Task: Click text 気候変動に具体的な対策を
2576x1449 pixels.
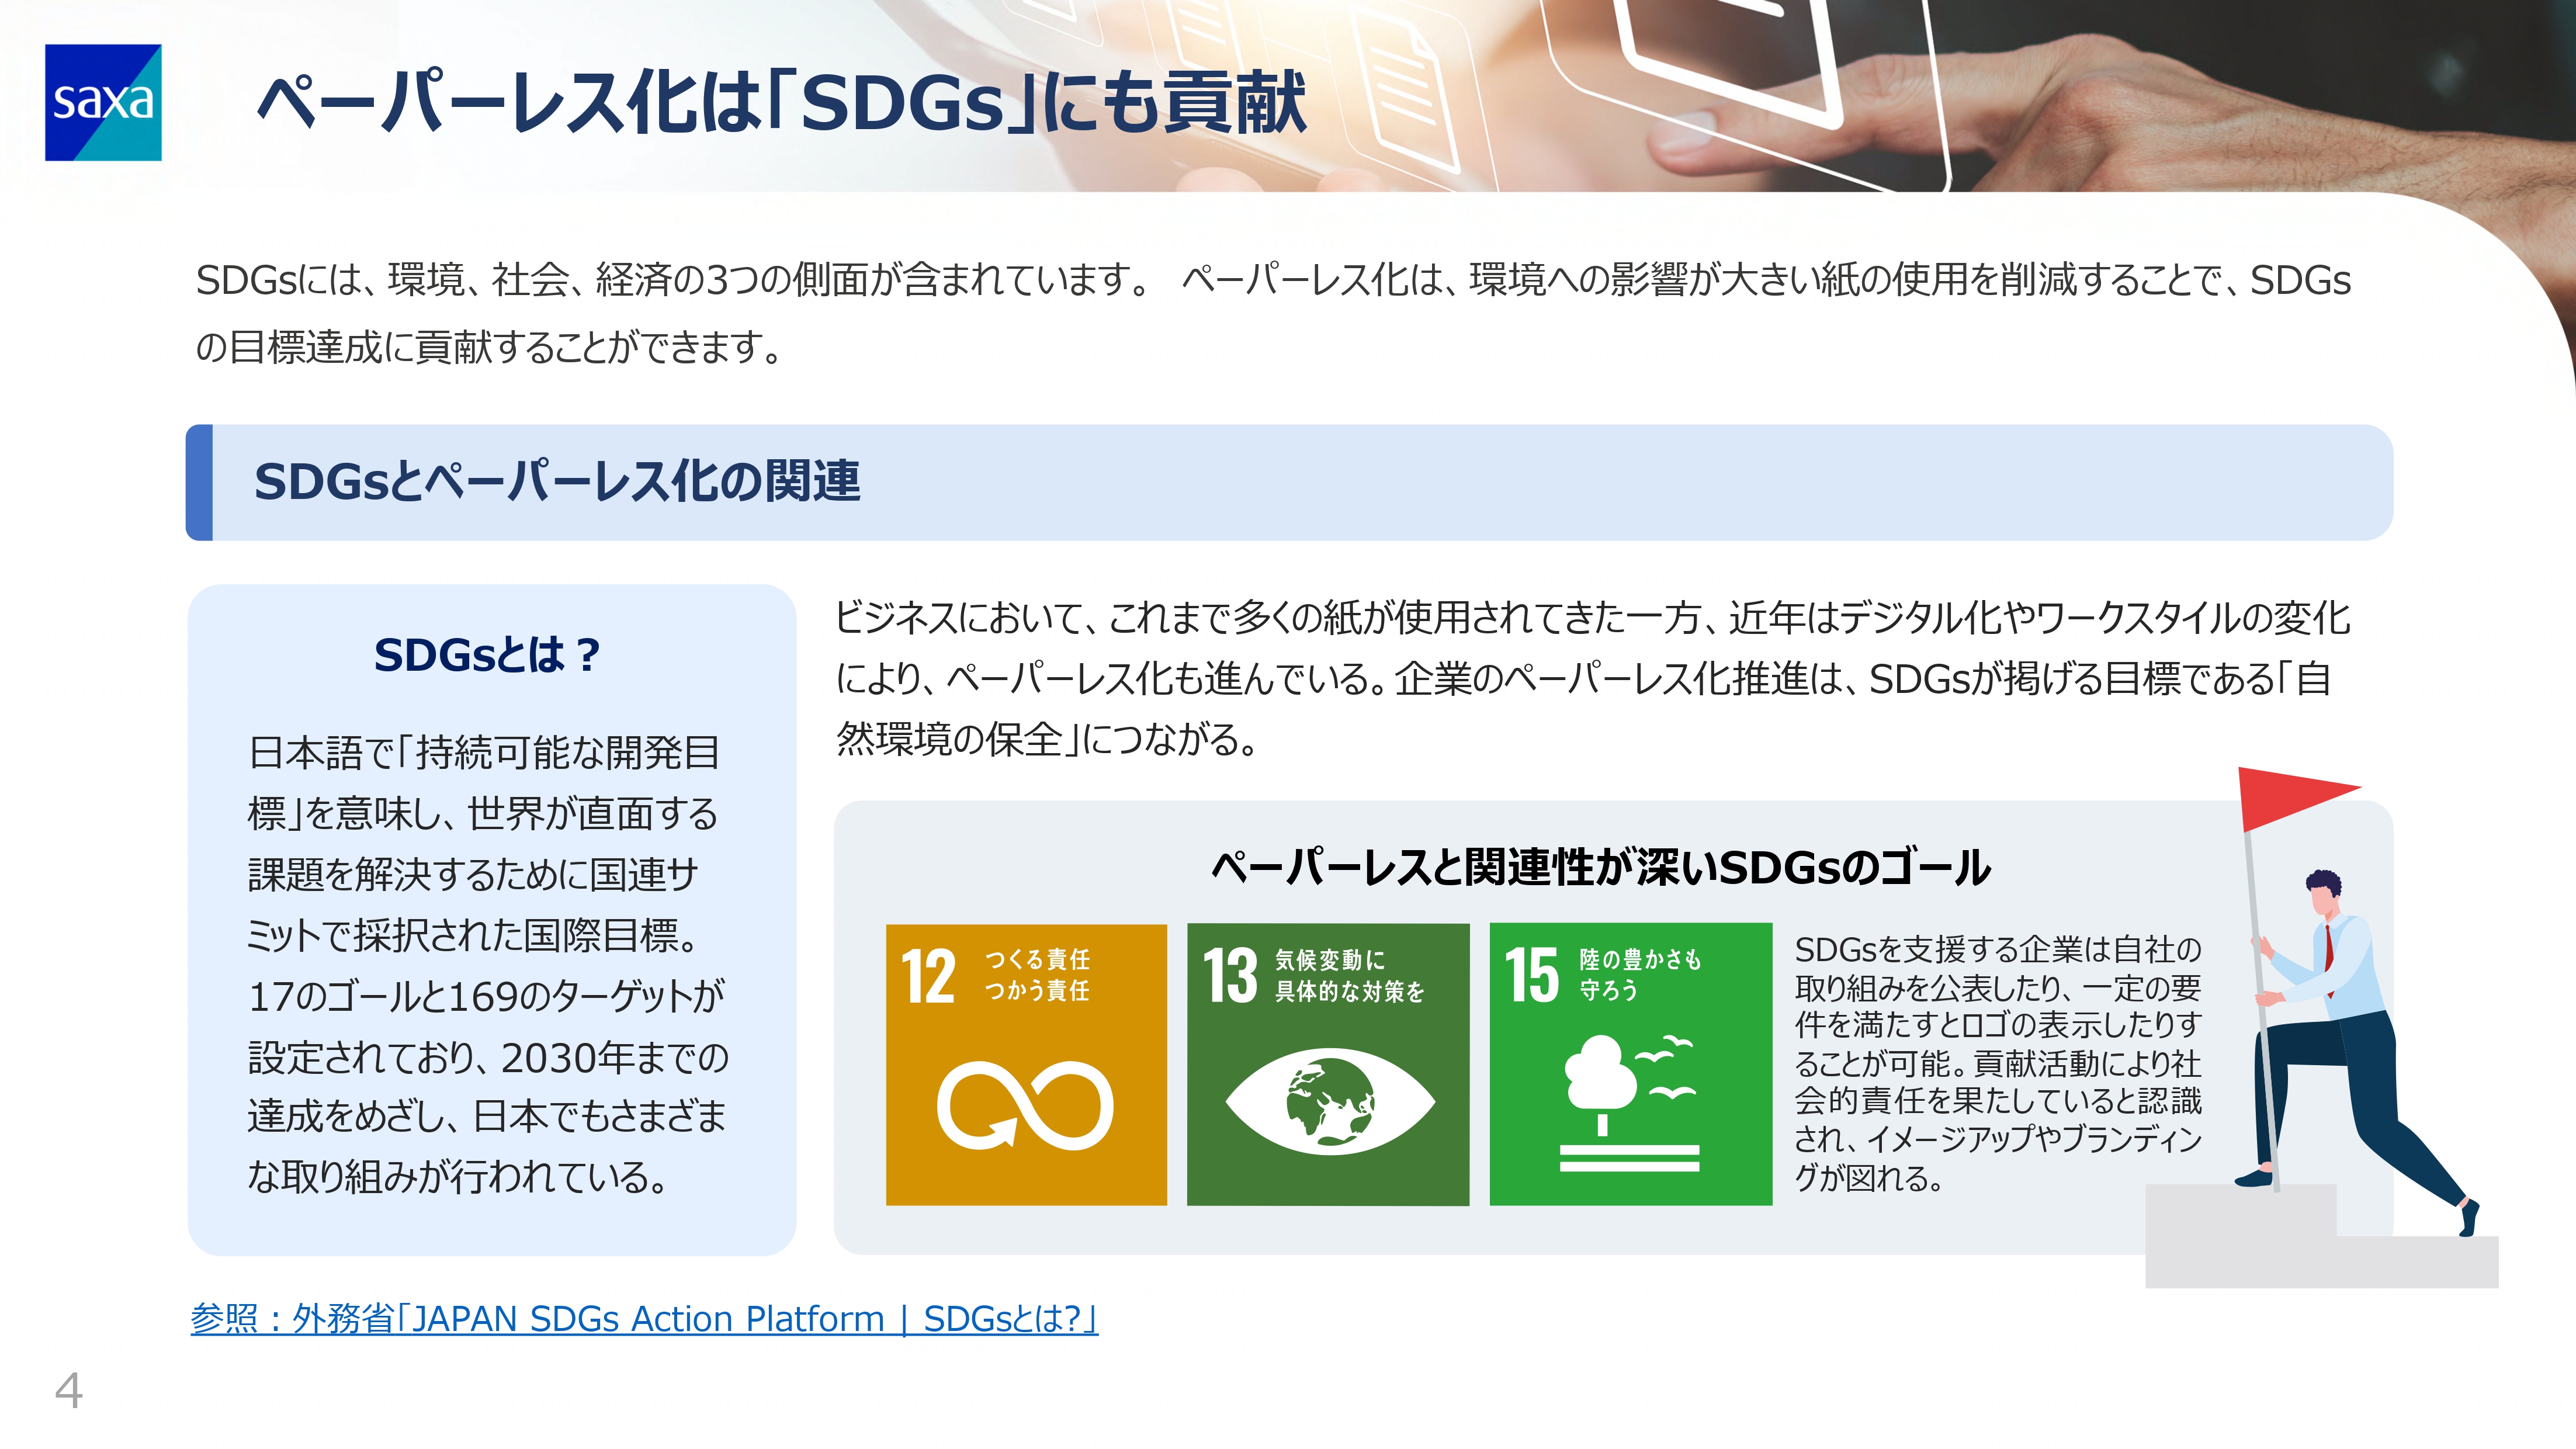Action: (1349, 975)
